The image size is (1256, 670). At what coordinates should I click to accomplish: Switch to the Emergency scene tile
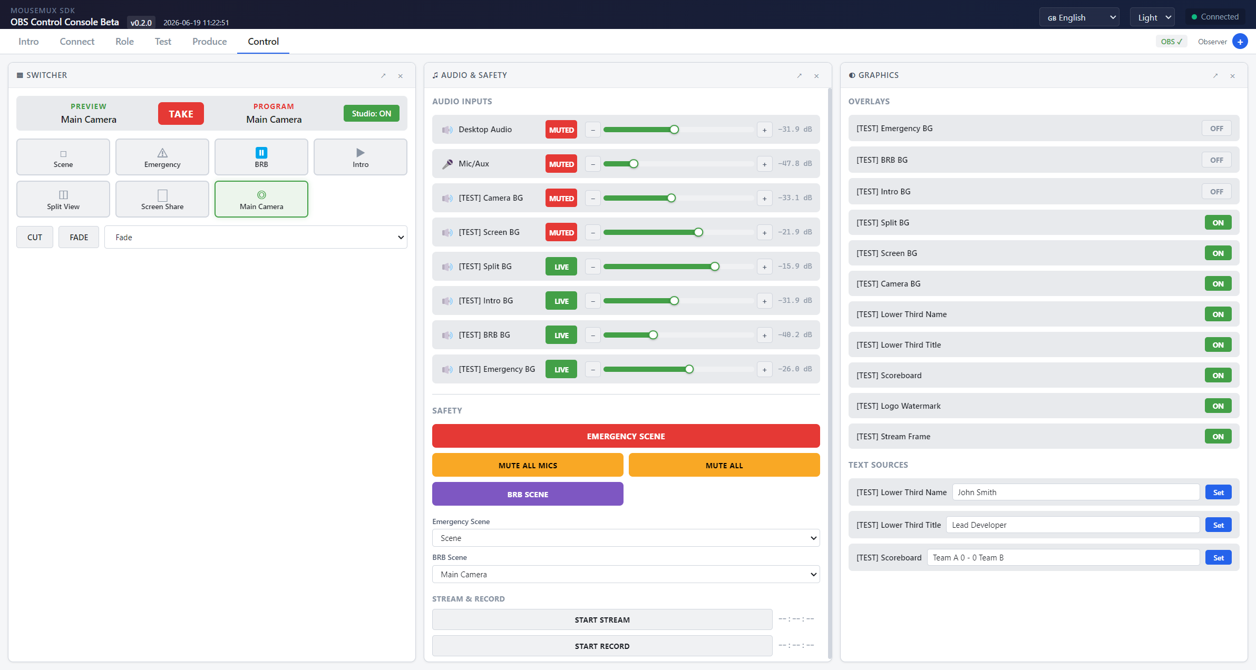pos(162,157)
